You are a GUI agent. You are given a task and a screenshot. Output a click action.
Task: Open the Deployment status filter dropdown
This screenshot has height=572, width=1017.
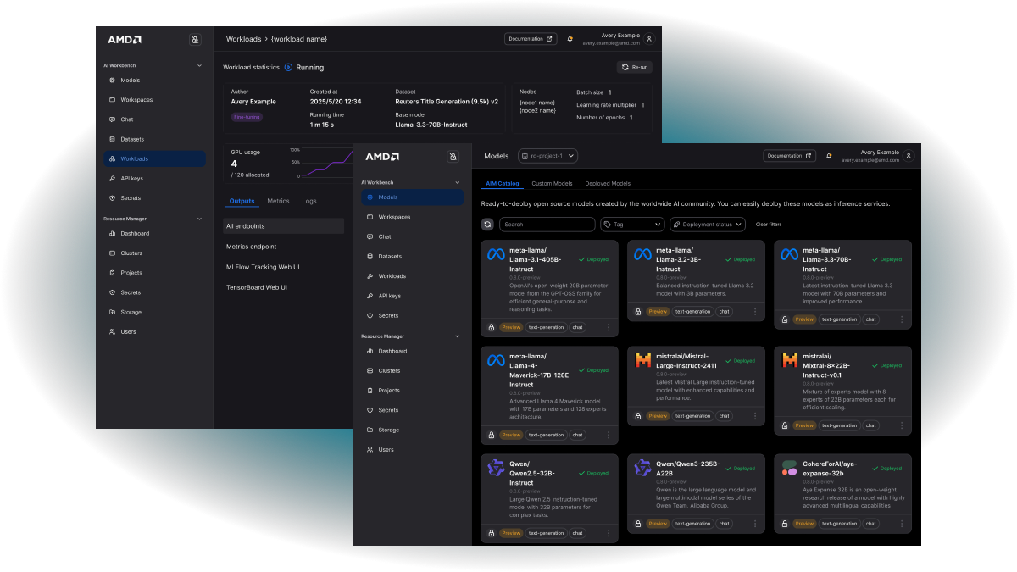(707, 225)
